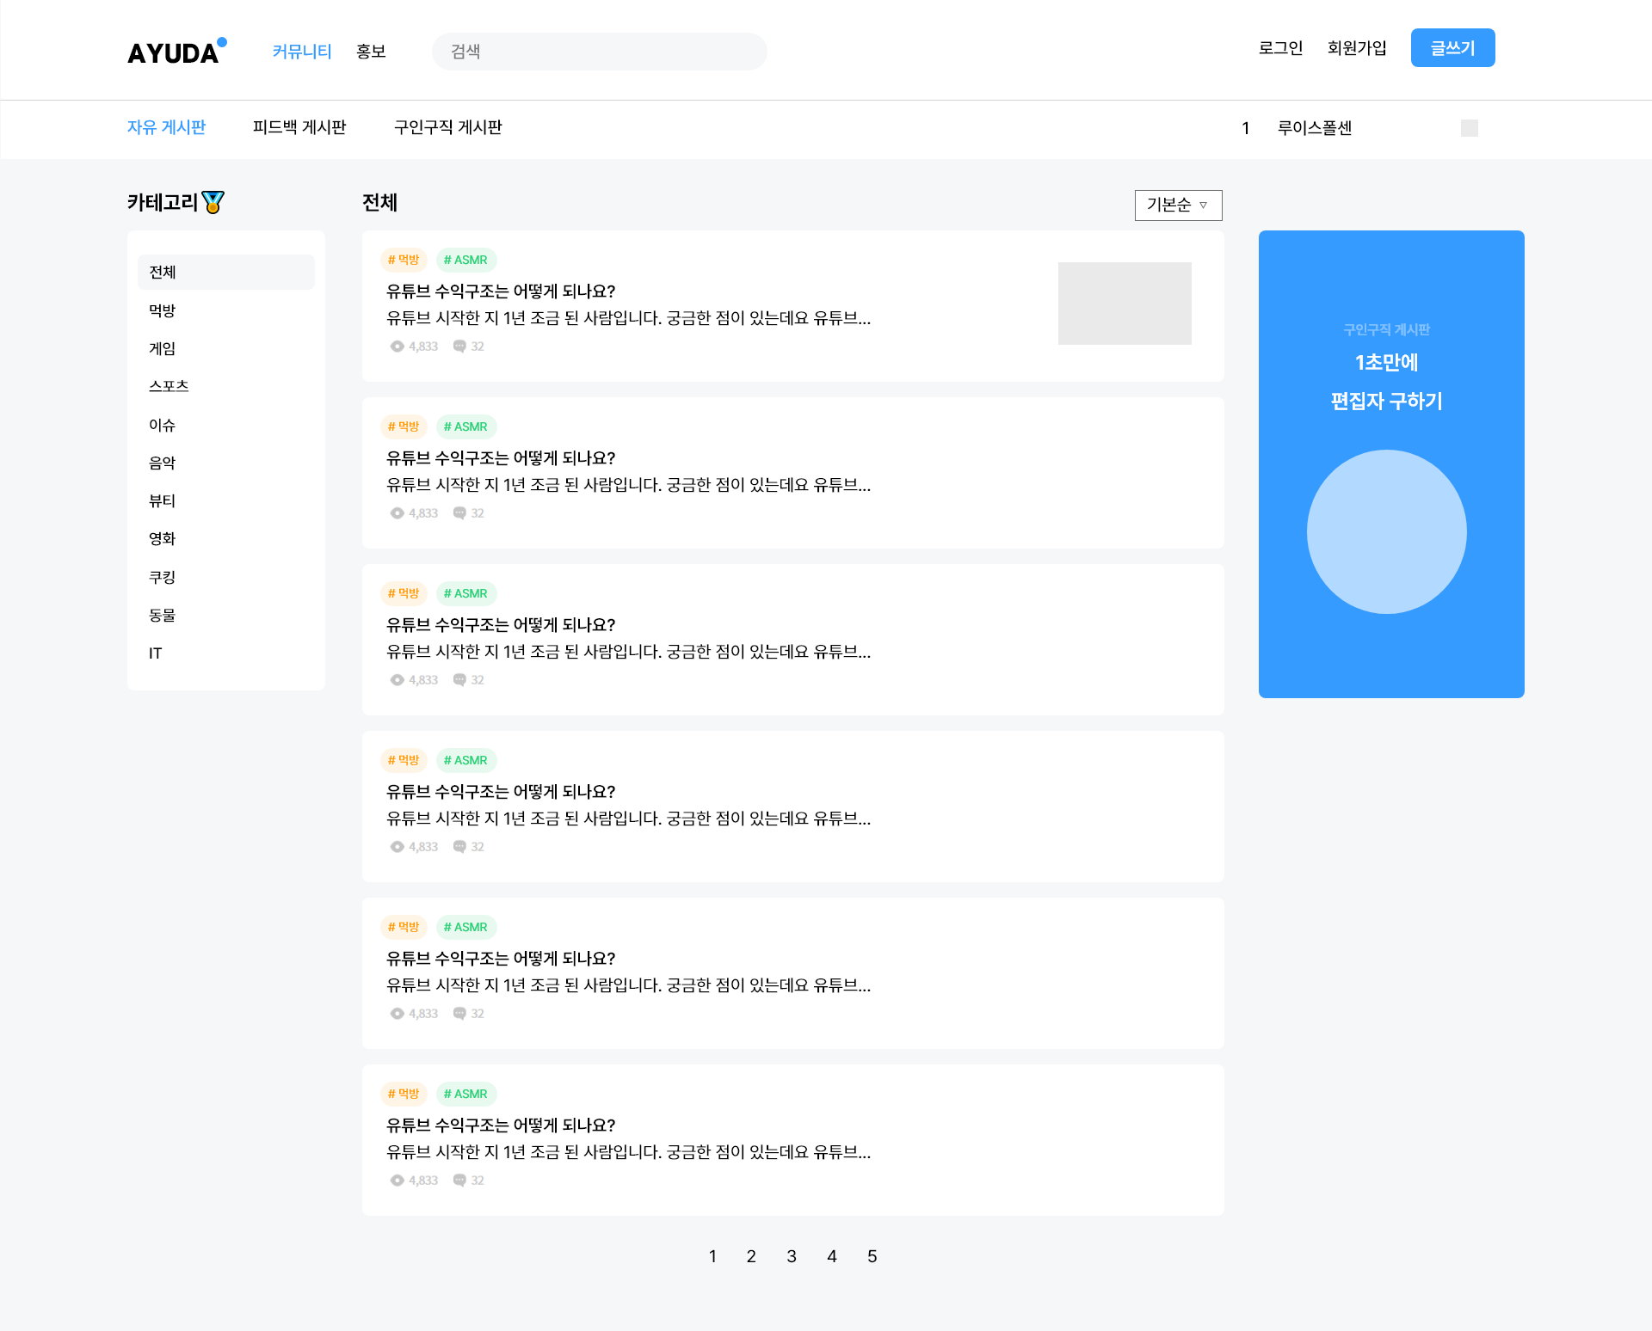
Task: Open the 구인구직 게시판 tab
Action: [x=447, y=127]
